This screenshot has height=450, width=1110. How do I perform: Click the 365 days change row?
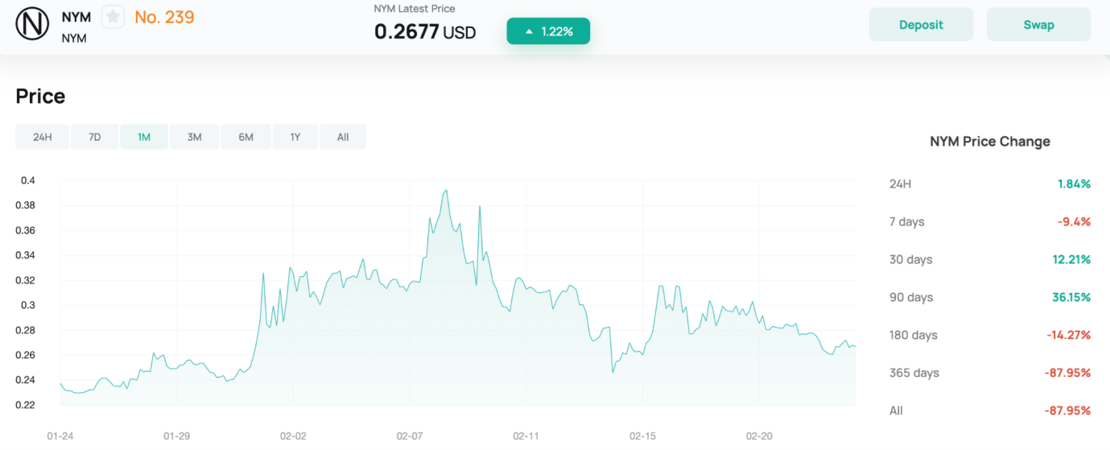click(989, 373)
